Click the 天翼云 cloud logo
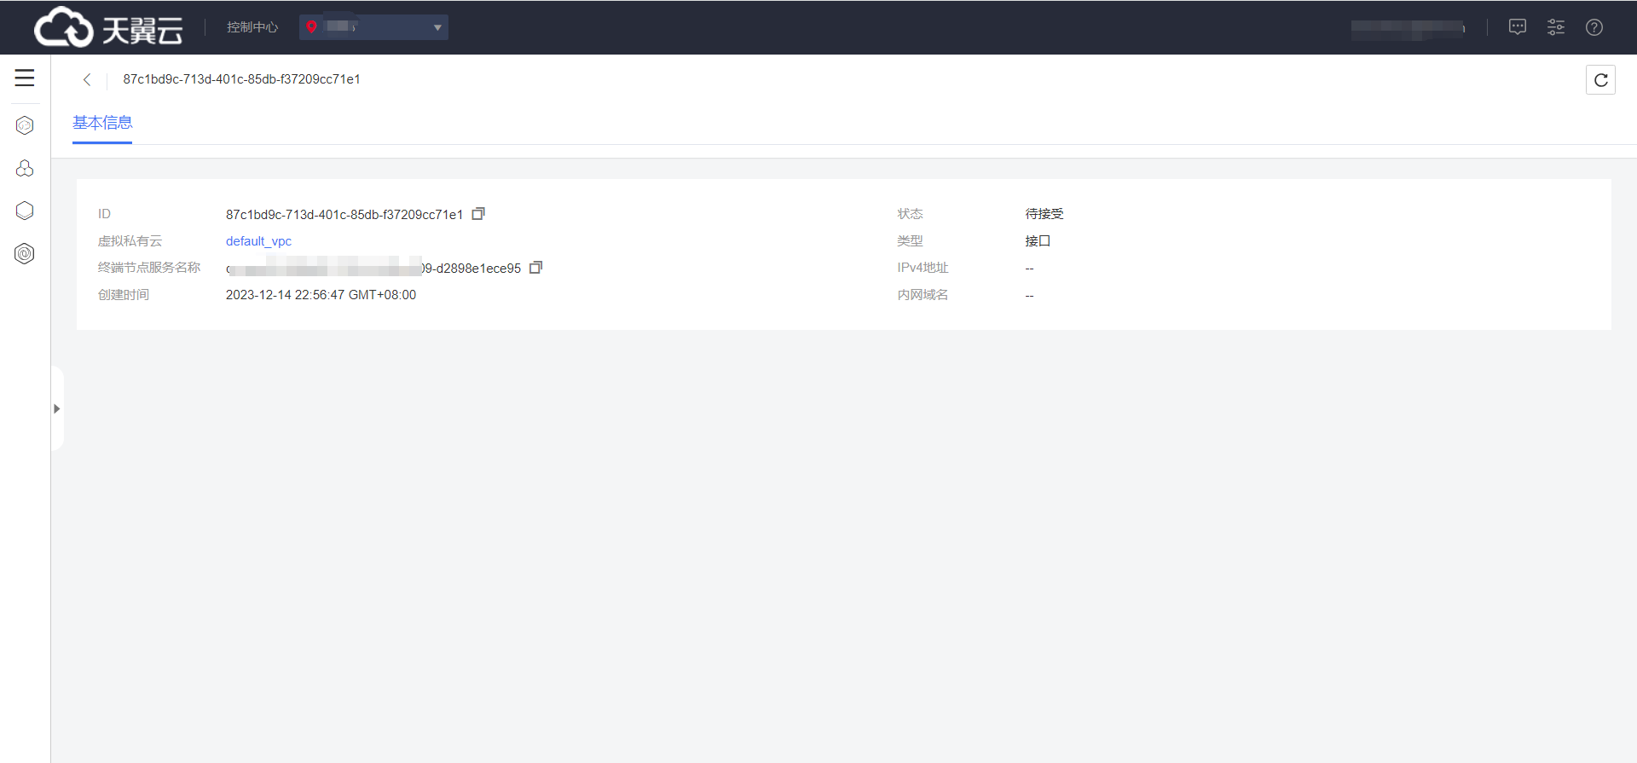Image resolution: width=1637 pixels, height=763 pixels. tap(108, 27)
